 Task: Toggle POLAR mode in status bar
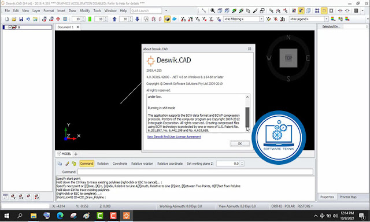290,206
